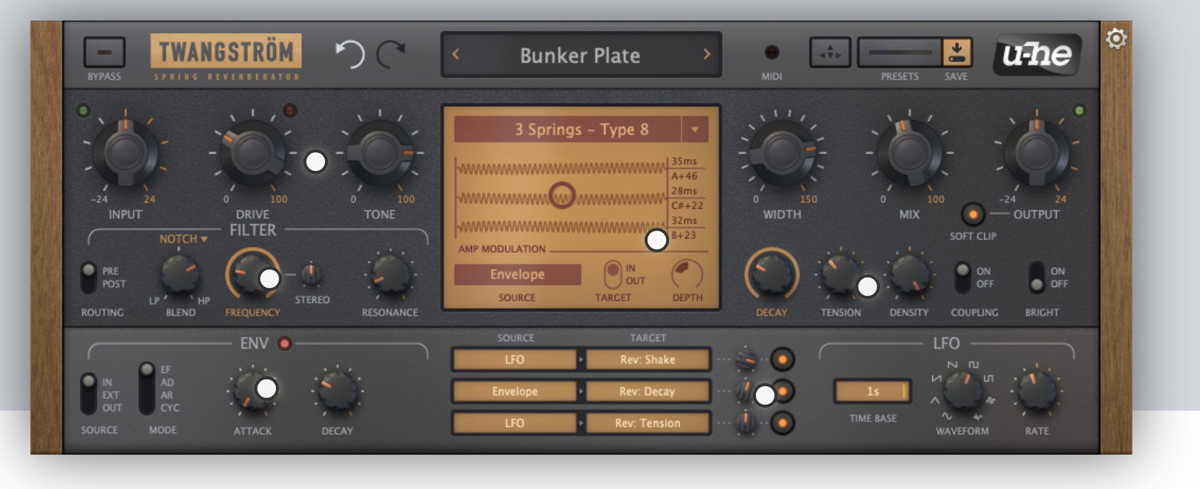This screenshot has width=1200, height=489.
Task: Click the u-he logo badge
Action: pos(1037,54)
